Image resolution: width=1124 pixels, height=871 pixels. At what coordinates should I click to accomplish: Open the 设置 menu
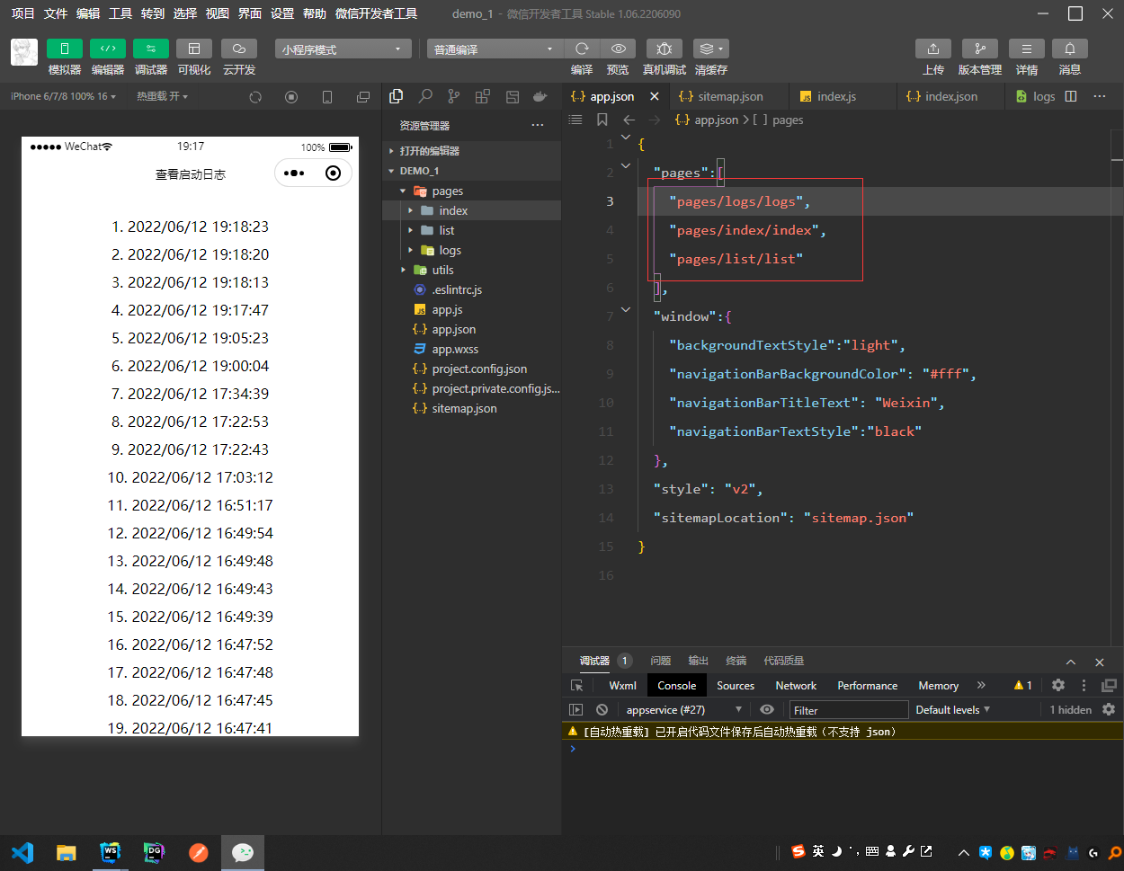point(282,13)
